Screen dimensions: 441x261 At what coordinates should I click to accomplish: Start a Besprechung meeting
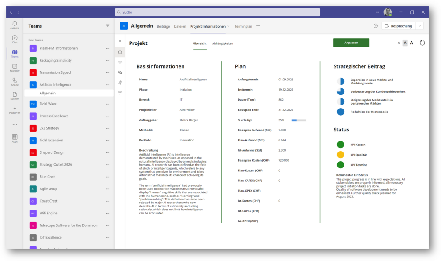pyautogui.click(x=398, y=26)
